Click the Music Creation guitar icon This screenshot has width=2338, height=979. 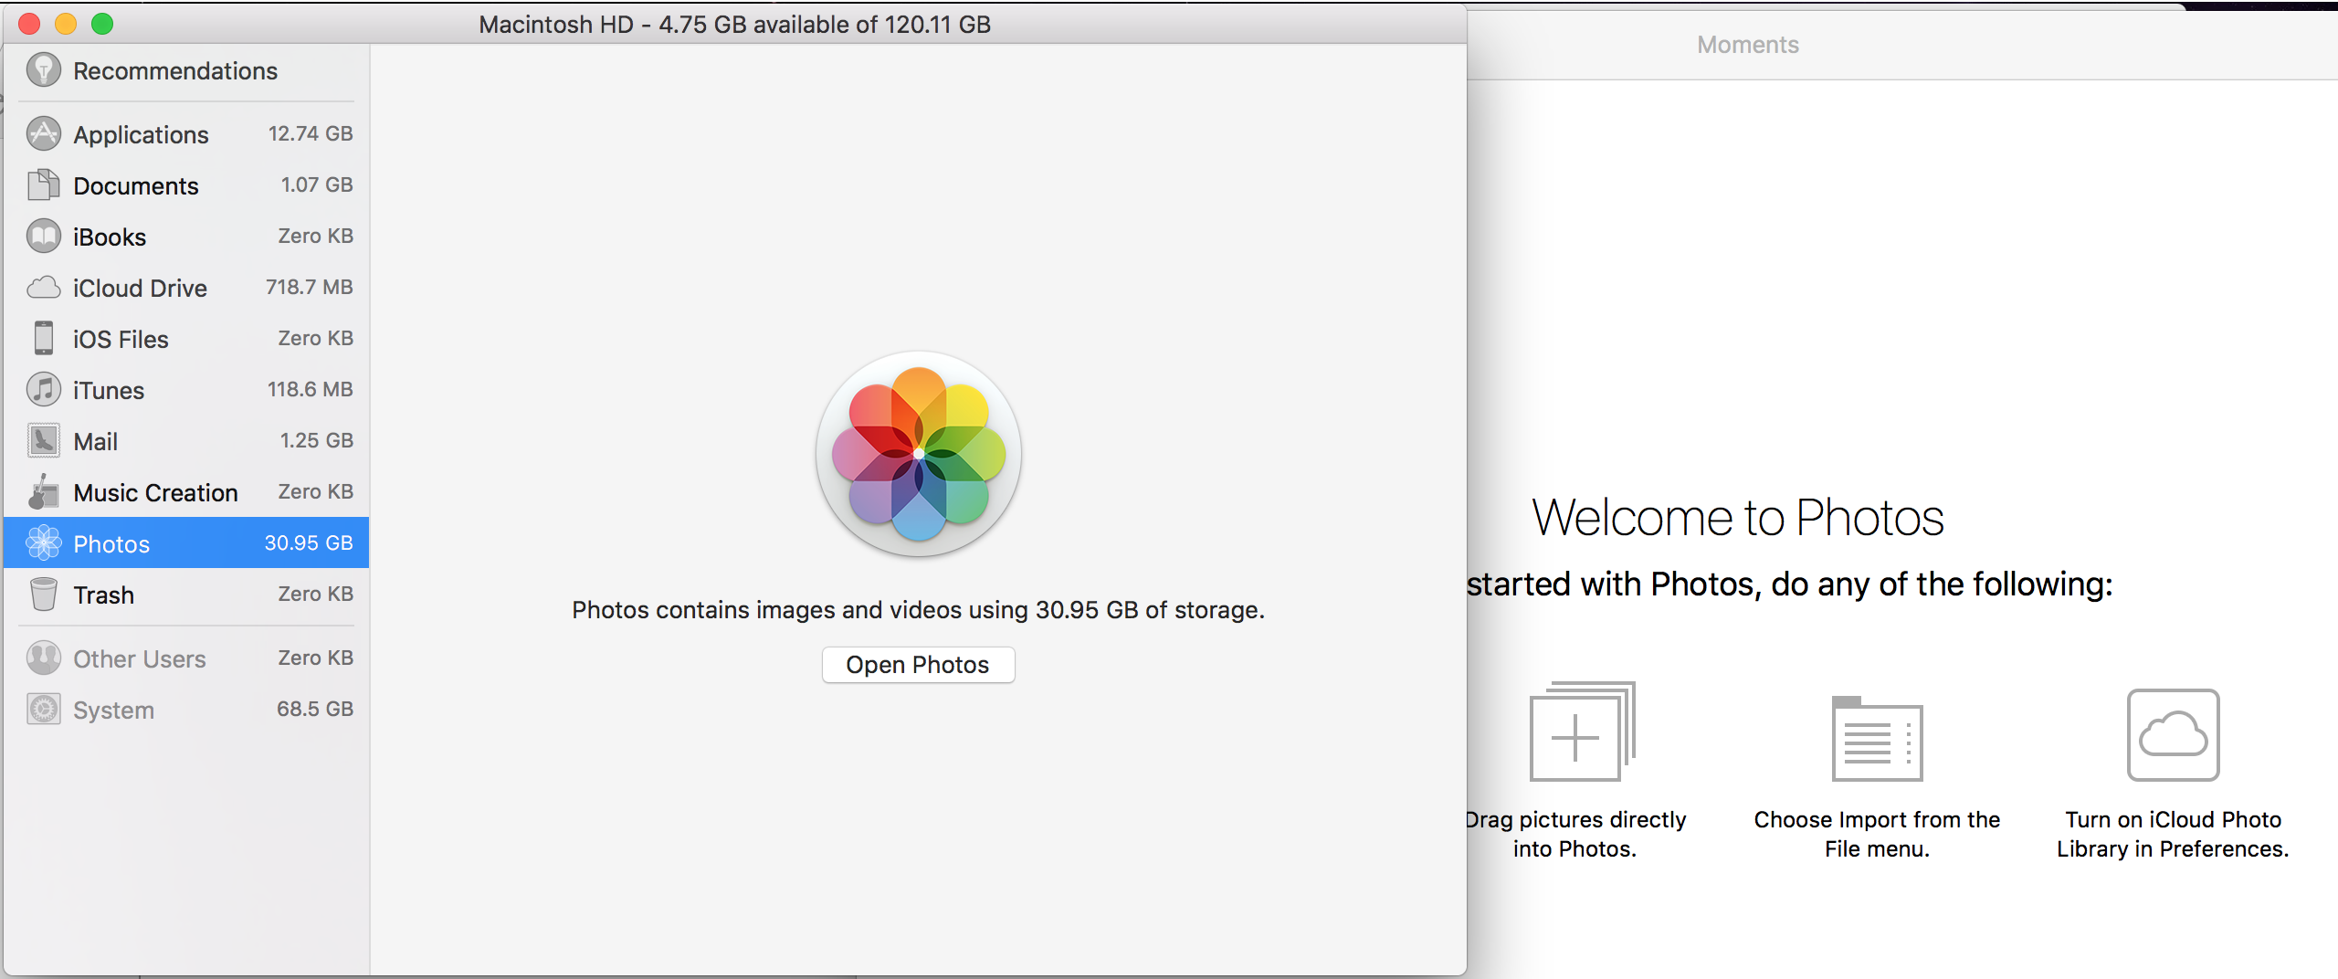pyautogui.click(x=44, y=492)
